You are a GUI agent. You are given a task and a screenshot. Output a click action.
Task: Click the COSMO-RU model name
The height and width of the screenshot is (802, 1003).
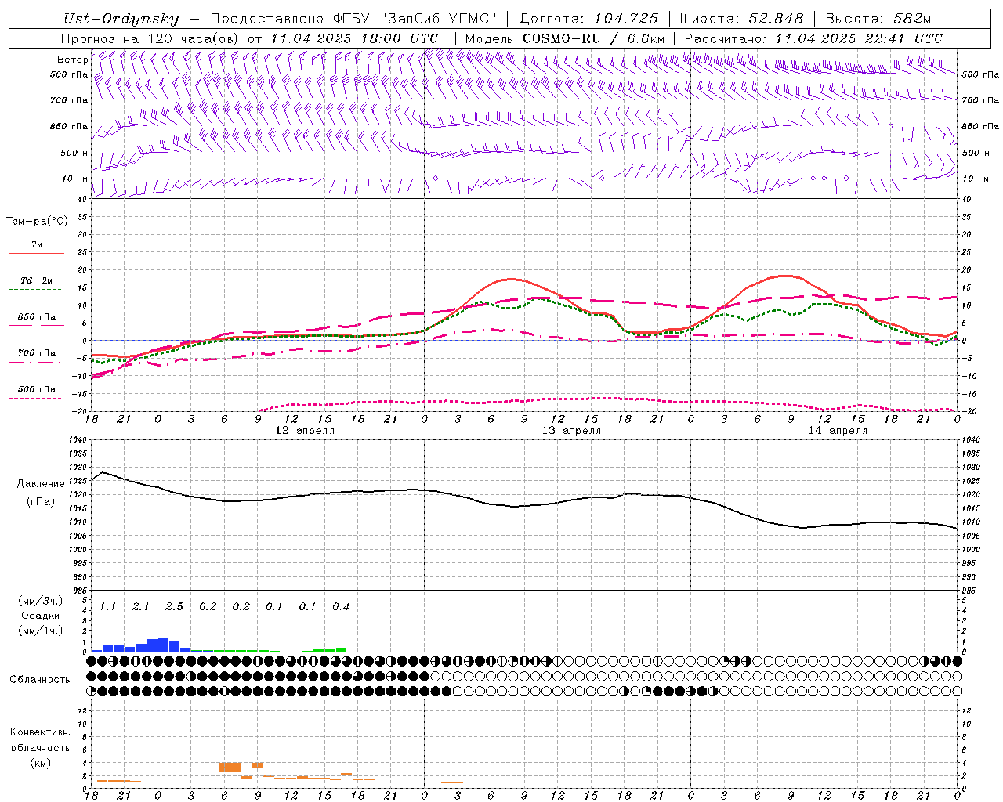click(x=562, y=38)
